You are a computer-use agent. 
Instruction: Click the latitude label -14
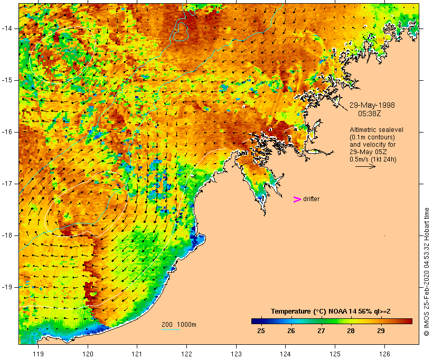(7, 29)
